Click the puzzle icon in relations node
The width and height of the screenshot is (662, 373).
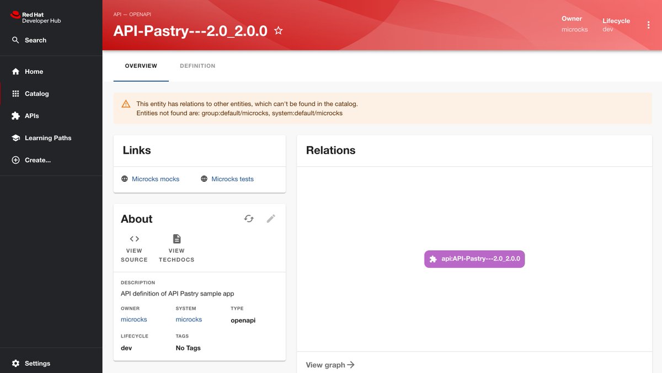tap(433, 258)
